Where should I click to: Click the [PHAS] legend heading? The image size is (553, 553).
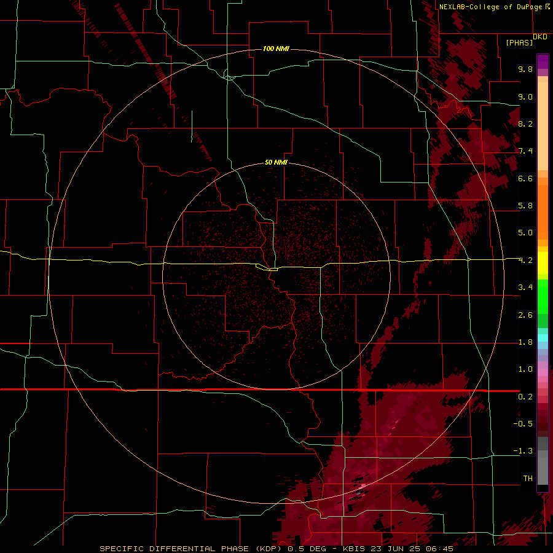click(519, 42)
